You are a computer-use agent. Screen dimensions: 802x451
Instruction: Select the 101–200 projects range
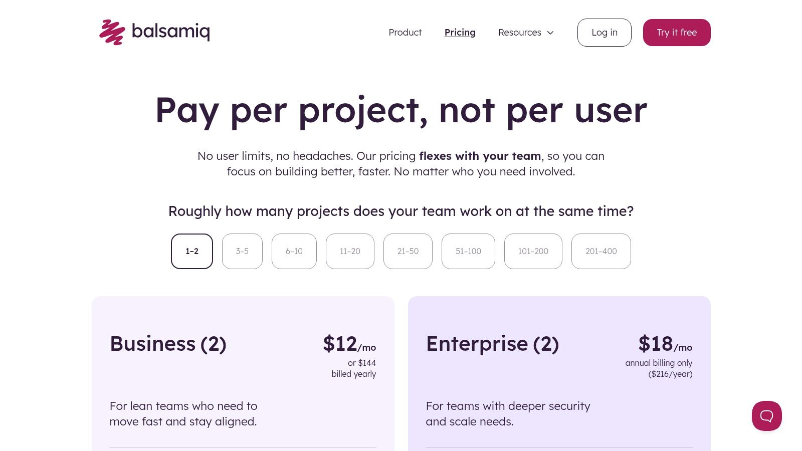533,251
